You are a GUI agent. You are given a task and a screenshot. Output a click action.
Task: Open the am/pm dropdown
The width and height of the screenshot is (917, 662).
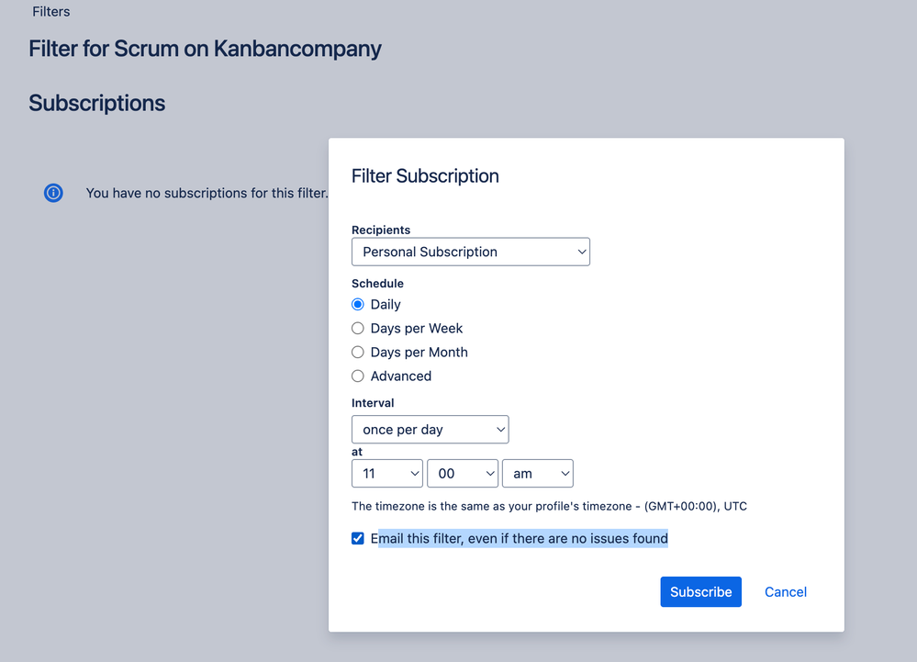click(537, 474)
